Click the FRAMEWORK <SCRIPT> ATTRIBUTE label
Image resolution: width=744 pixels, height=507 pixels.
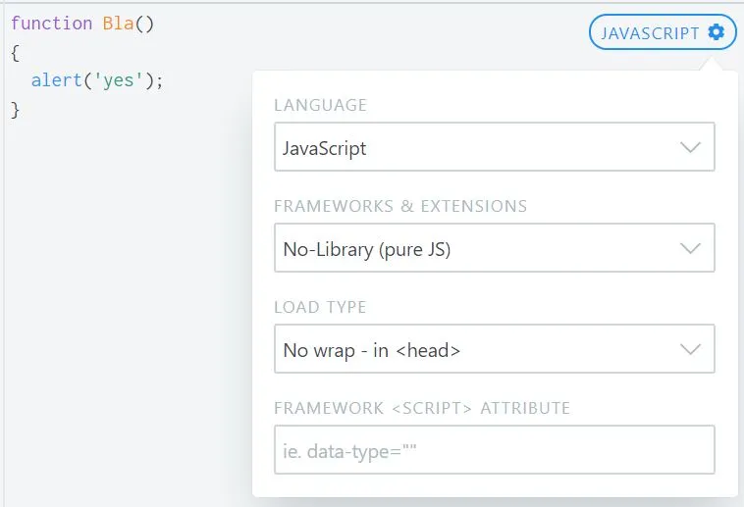click(421, 408)
